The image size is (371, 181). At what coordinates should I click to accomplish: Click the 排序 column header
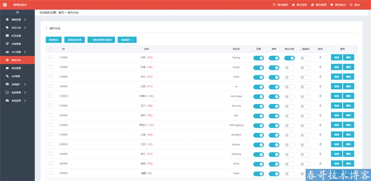click(320, 49)
